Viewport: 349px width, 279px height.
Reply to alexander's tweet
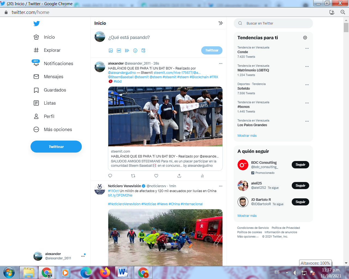[x=110, y=176]
